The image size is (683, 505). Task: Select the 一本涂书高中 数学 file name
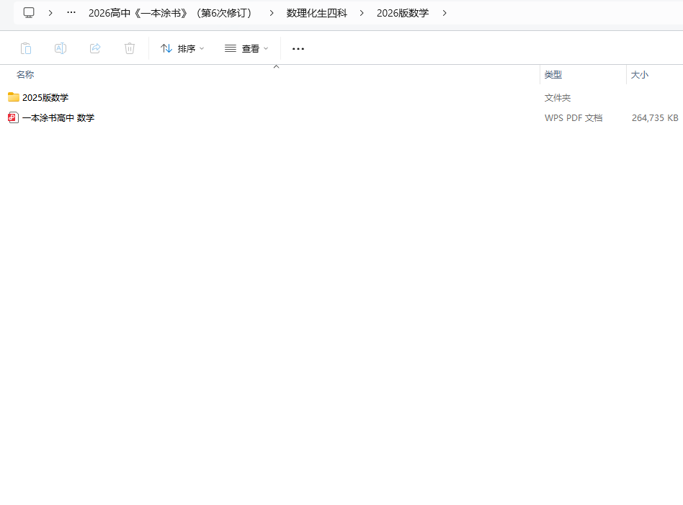tap(58, 117)
